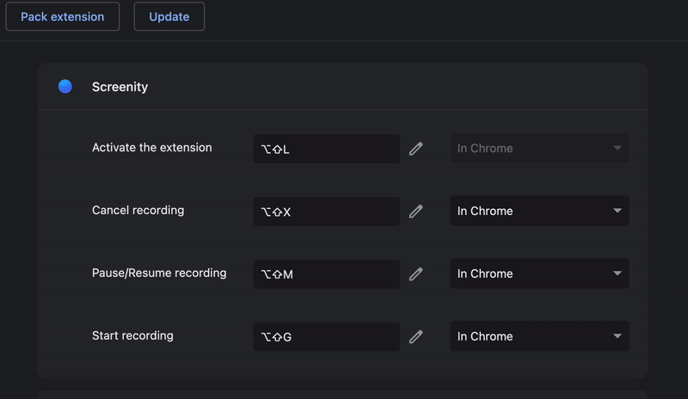Screen dimensions: 688x399
Task: Edit the Activate the extension shortcut pencil
Action: point(416,149)
